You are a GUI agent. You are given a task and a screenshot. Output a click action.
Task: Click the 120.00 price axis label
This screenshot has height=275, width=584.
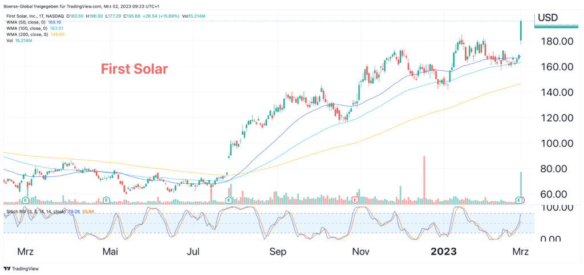click(557, 118)
